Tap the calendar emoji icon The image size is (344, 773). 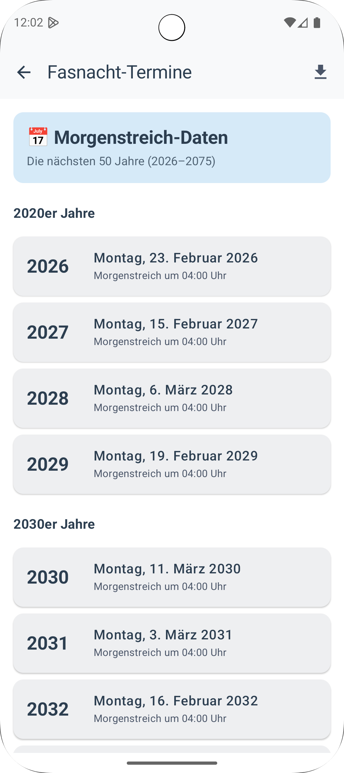coord(38,137)
